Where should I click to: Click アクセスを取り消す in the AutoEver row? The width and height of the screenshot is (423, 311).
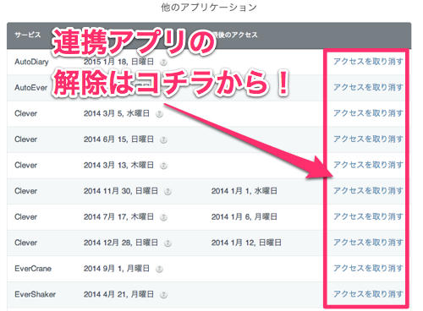pyautogui.click(x=368, y=87)
